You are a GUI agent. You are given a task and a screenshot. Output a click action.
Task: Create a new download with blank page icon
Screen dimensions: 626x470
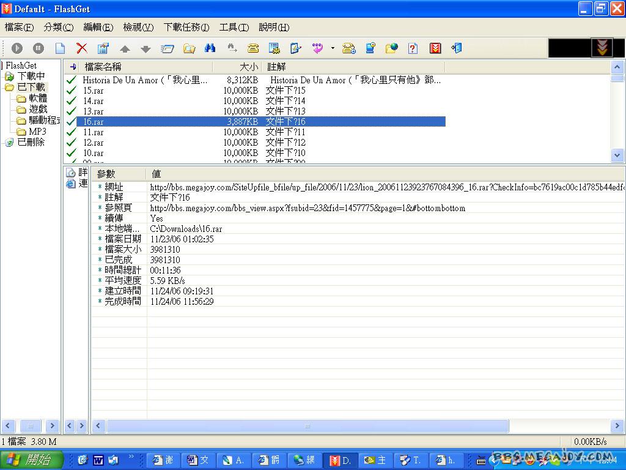point(60,48)
